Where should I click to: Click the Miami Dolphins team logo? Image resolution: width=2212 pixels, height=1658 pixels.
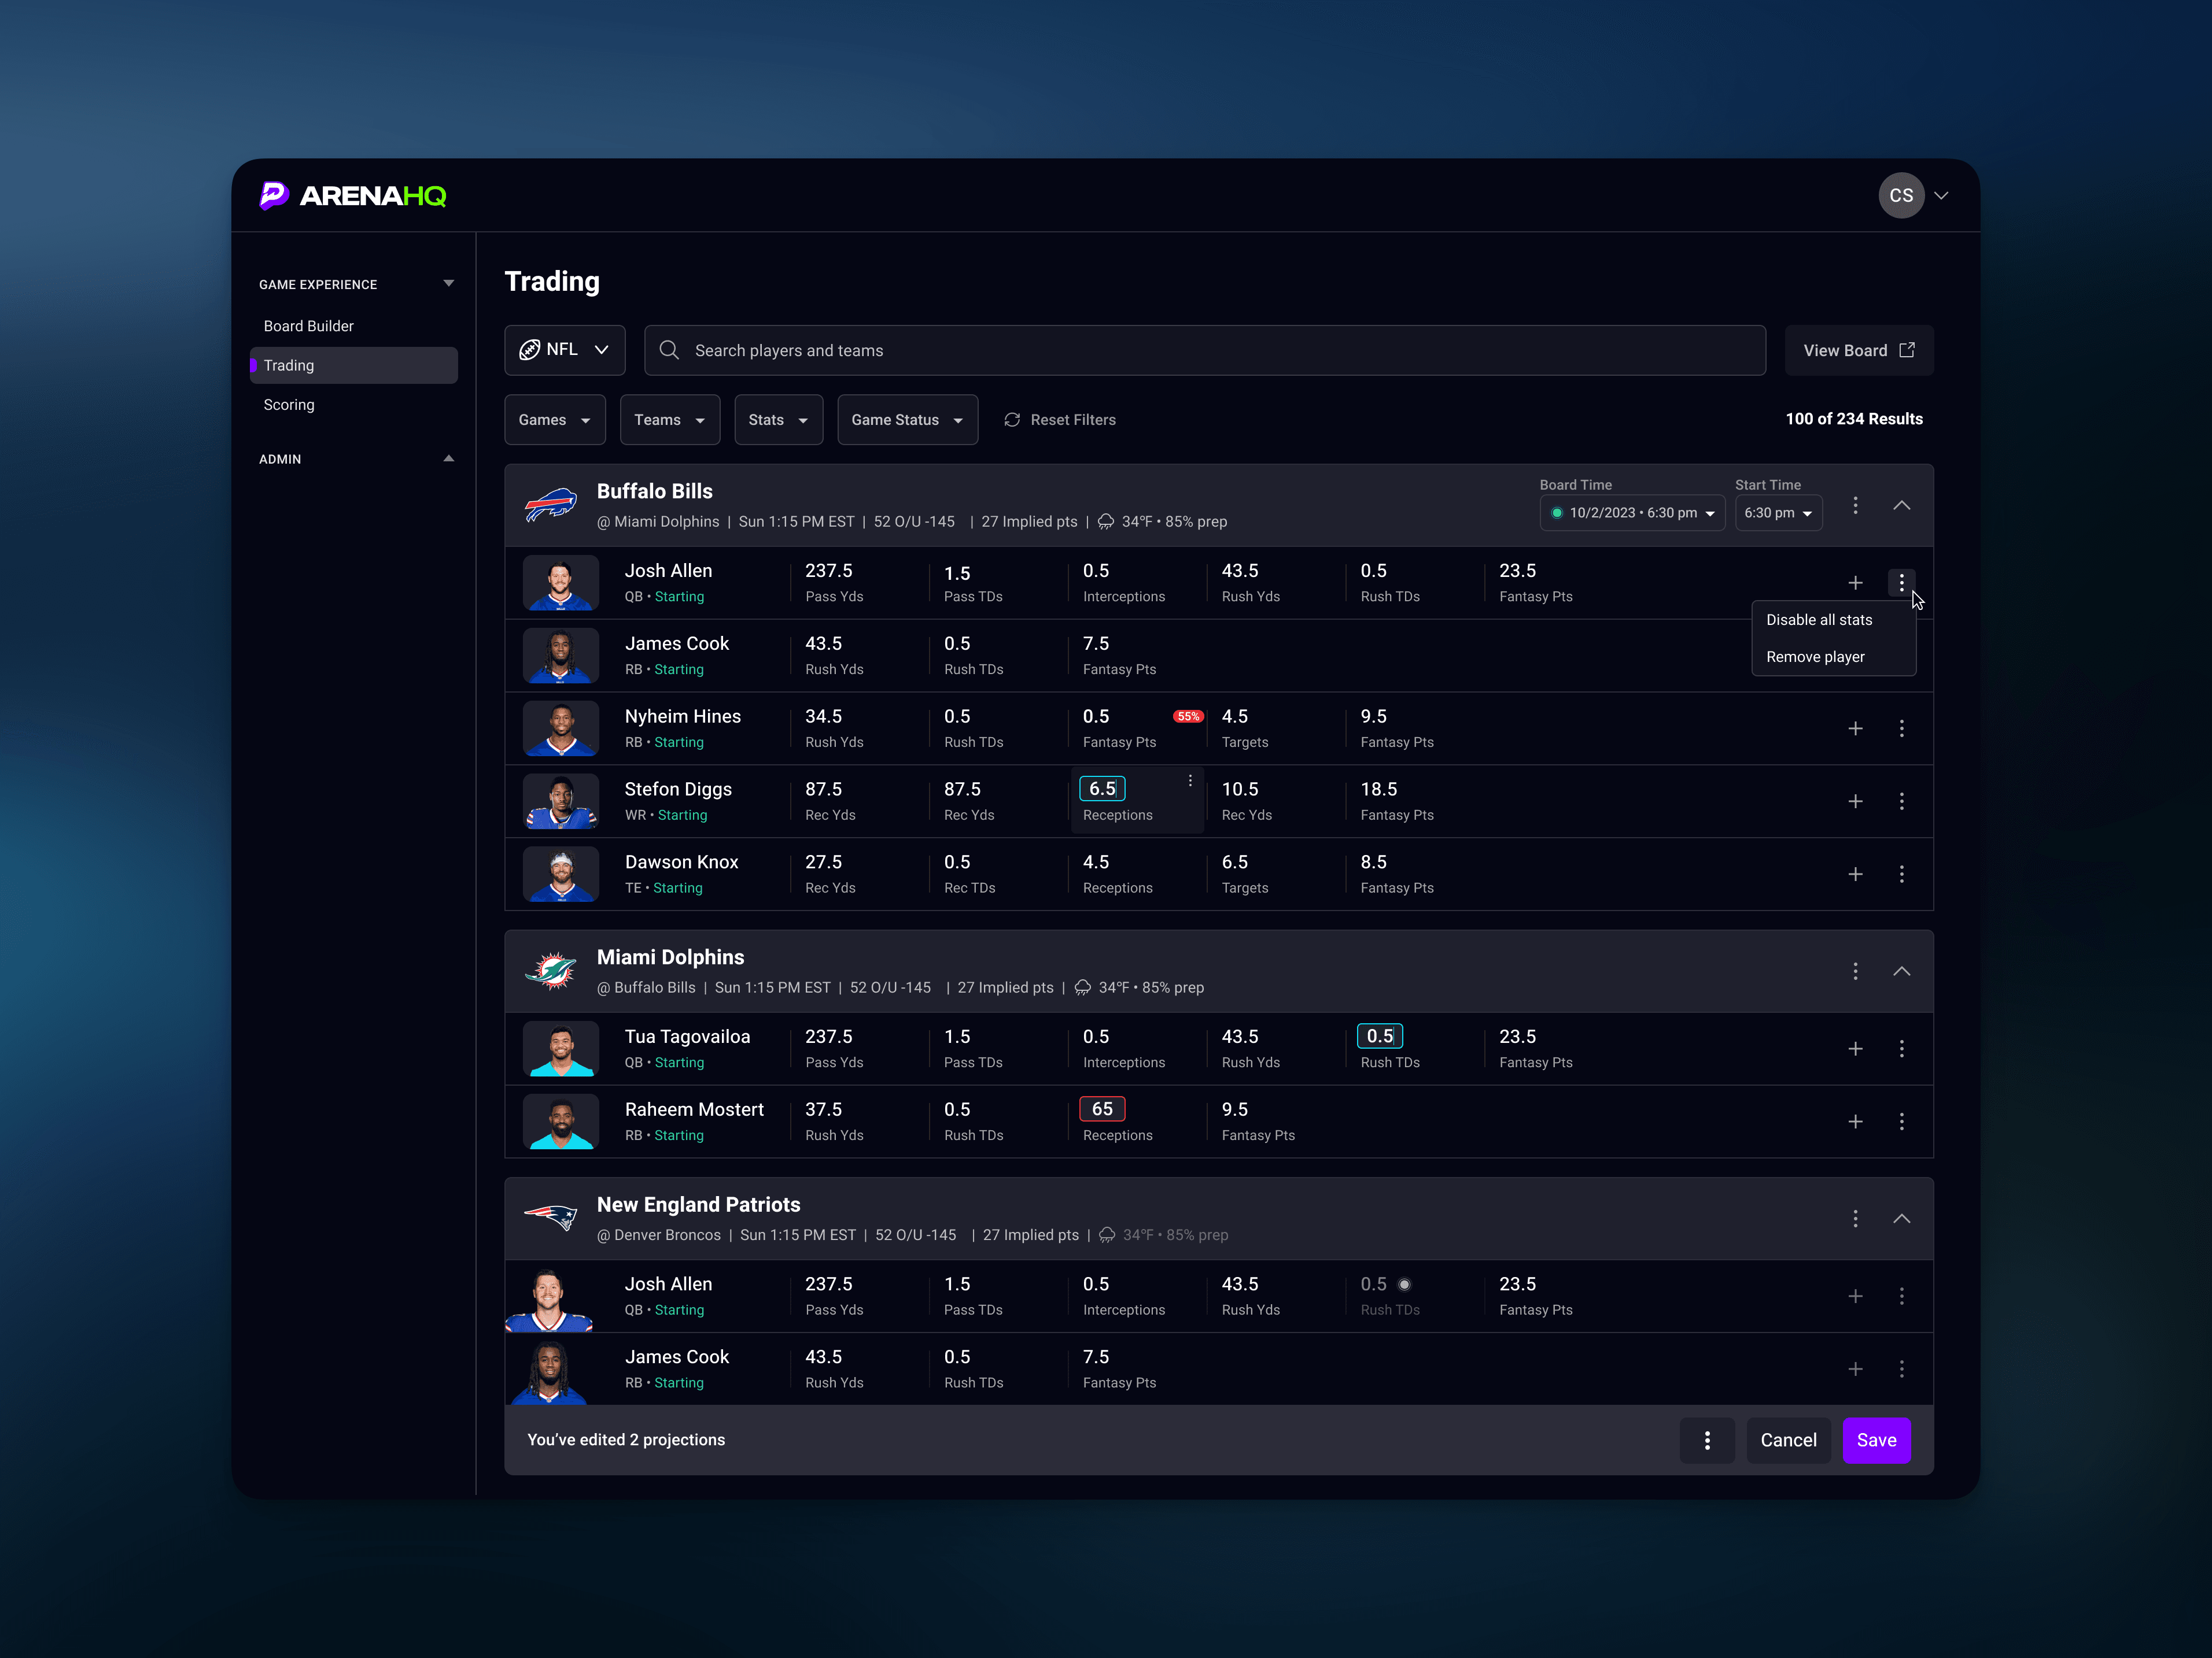point(550,971)
